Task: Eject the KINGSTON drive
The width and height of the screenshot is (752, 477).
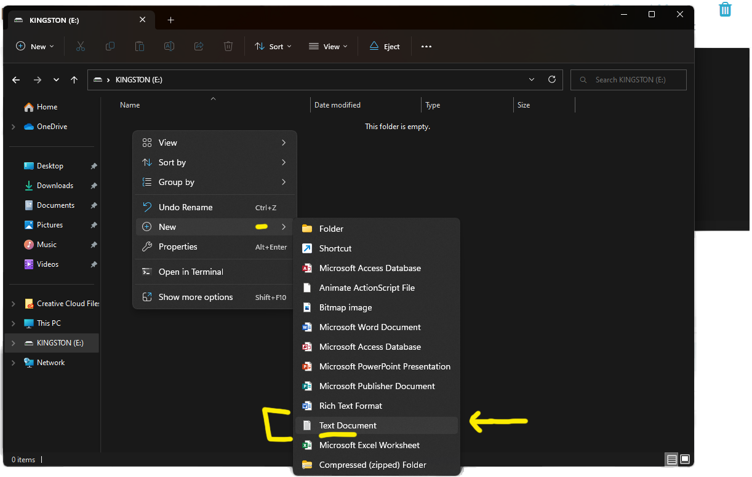Action: click(x=385, y=46)
